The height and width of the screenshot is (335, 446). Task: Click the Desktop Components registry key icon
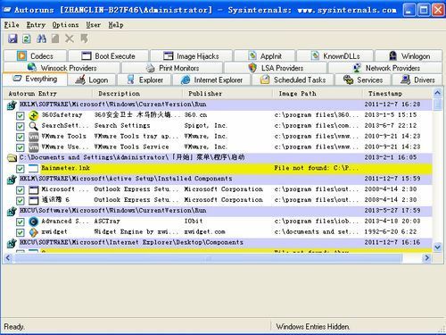12,243
